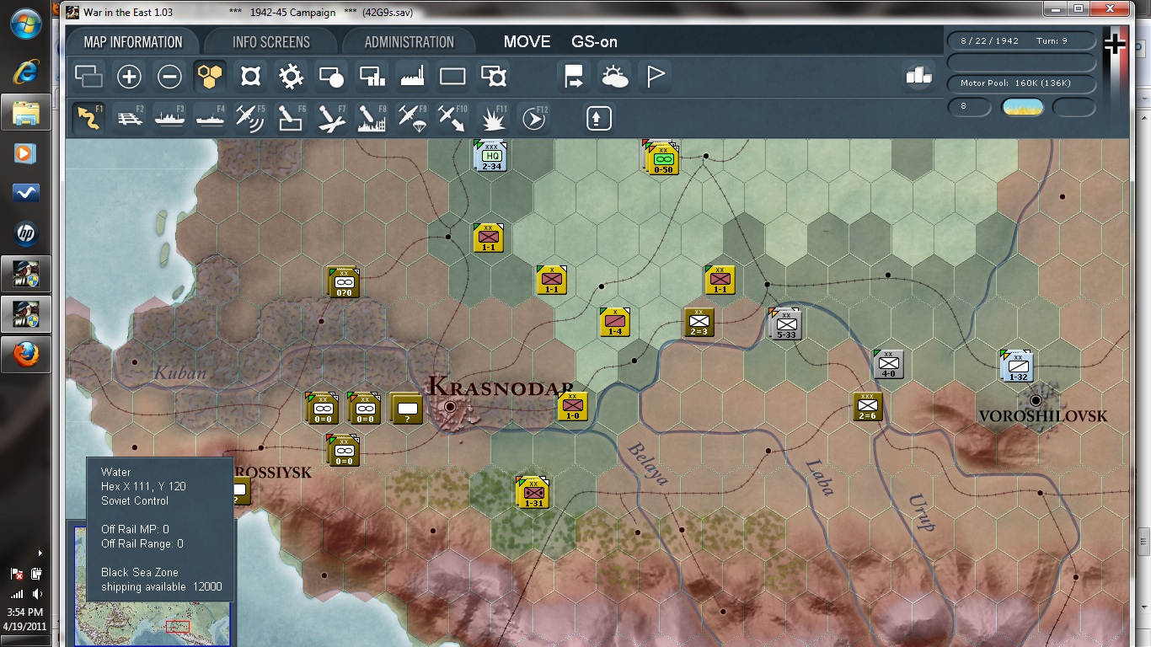Click the F12 clock arrow end-turn icon
The image size is (1151, 647).
coord(533,118)
